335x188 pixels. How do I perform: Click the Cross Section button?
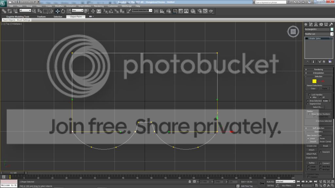click(311, 158)
